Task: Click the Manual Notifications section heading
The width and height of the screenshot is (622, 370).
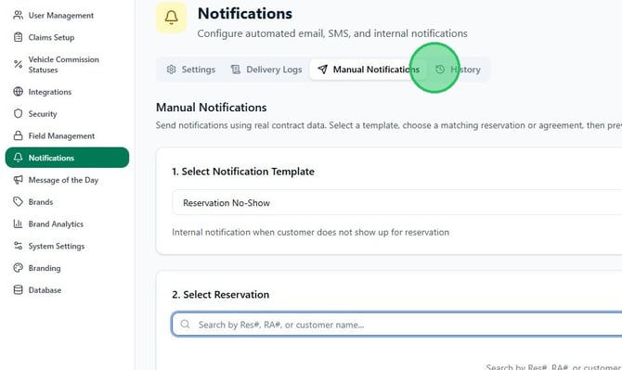Action: pyautogui.click(x=211, y=108)
